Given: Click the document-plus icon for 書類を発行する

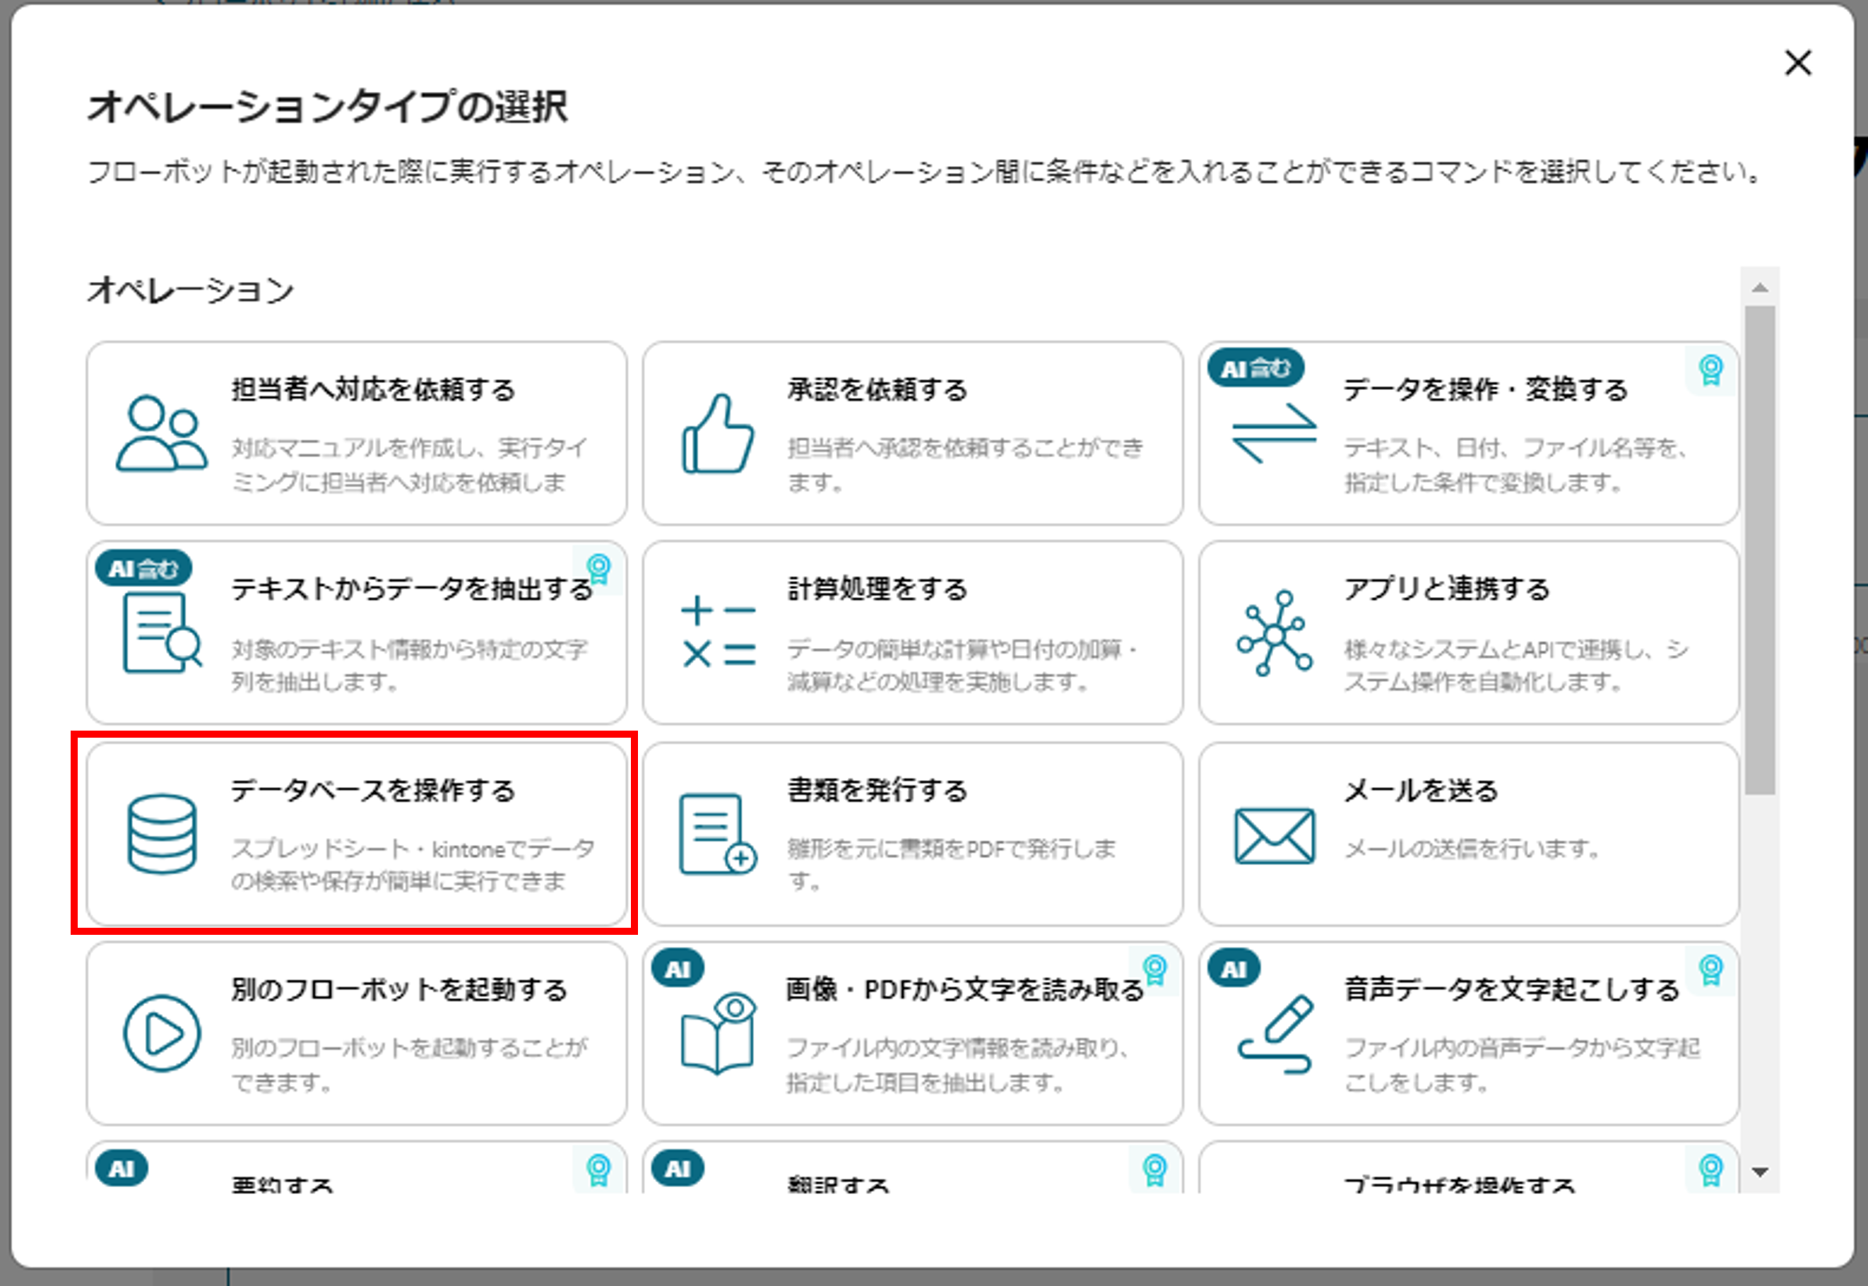Looking at the screenshot, I should (718, 834).
